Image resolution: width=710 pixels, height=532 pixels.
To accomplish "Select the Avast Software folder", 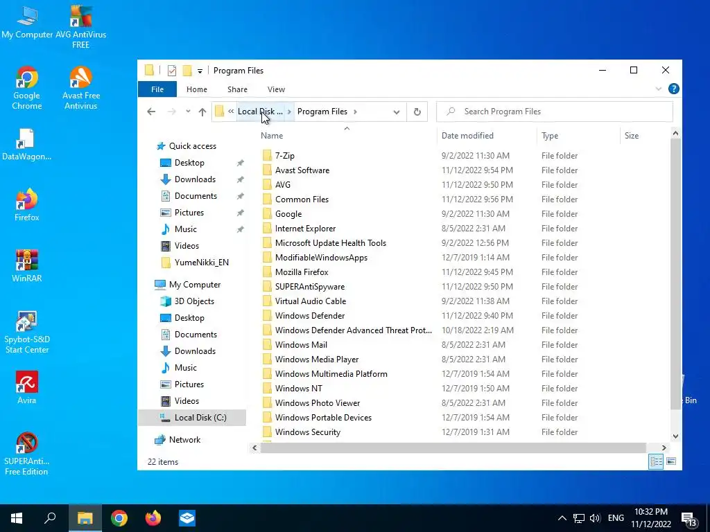I will click(302, 170).
